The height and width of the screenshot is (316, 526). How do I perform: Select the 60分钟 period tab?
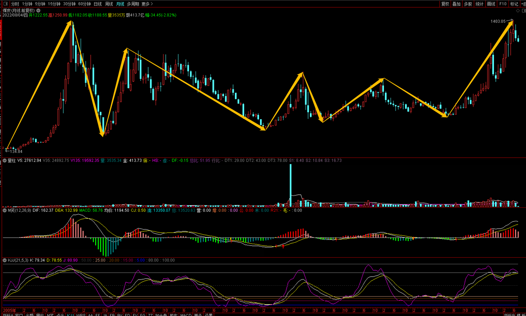click(85, 4)
